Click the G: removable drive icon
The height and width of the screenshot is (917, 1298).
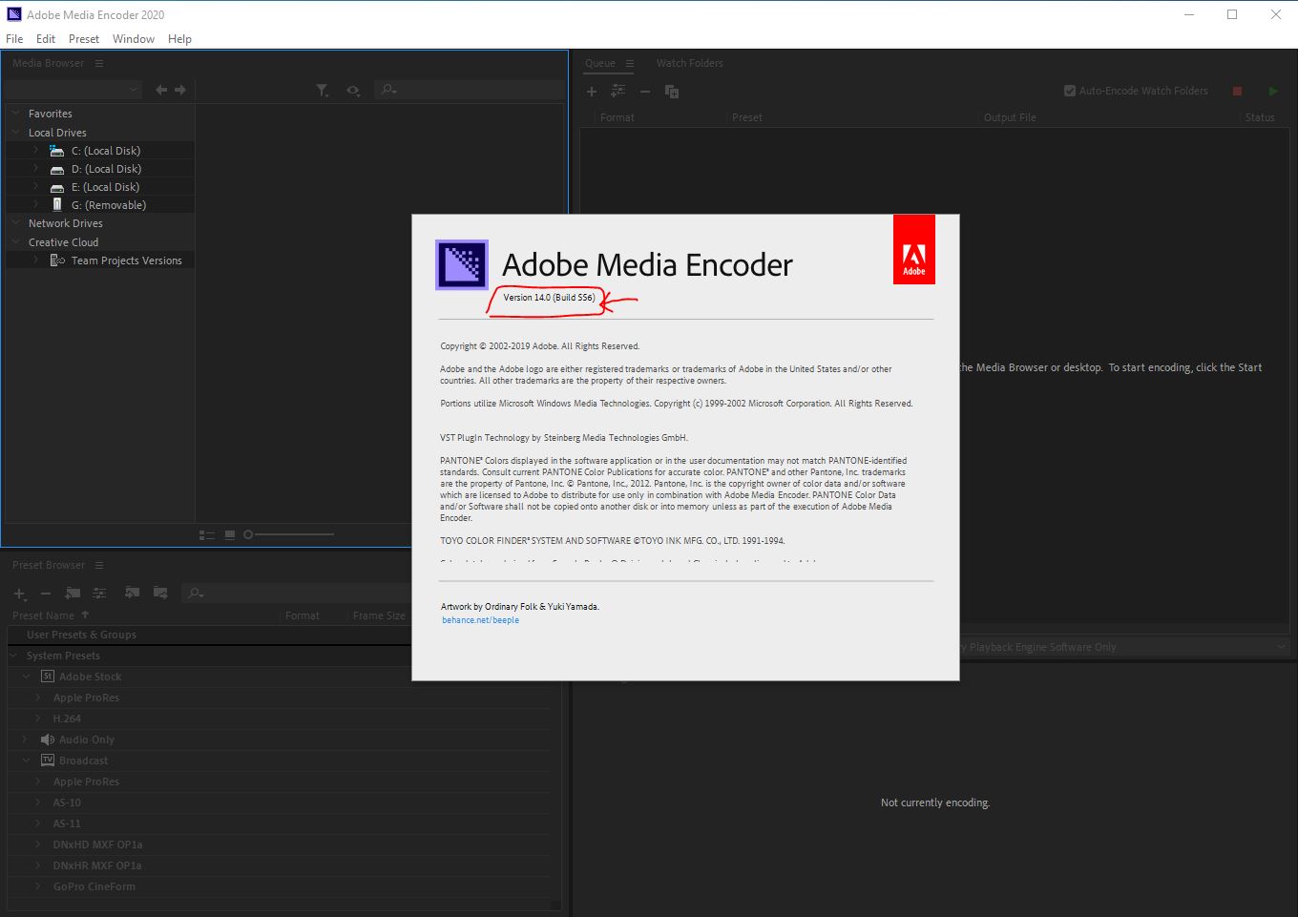(x=57, y=205)
